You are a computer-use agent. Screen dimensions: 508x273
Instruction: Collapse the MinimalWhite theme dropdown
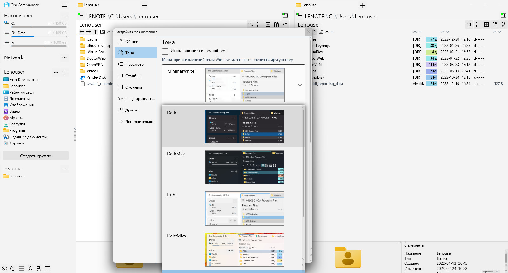coord(300,85)
